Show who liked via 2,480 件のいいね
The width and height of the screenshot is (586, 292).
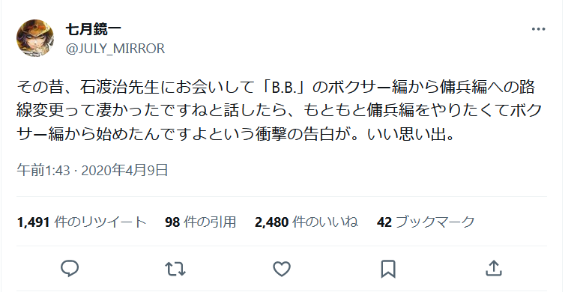pos(306,222)
